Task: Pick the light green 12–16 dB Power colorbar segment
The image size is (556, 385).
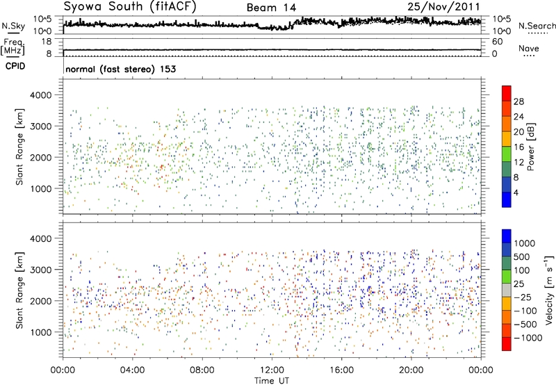Action: tap(507, 154)
